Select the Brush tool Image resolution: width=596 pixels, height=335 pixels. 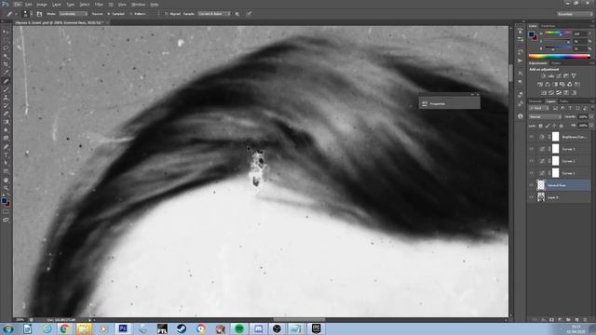[7, 89]
